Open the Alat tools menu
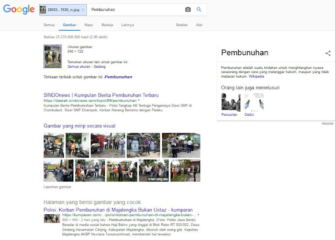 click(199, 25)
